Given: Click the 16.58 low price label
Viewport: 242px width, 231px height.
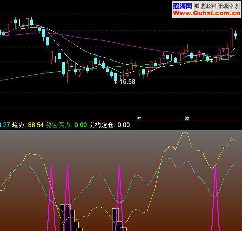Looking at the screenshot, I should (127, 82).
